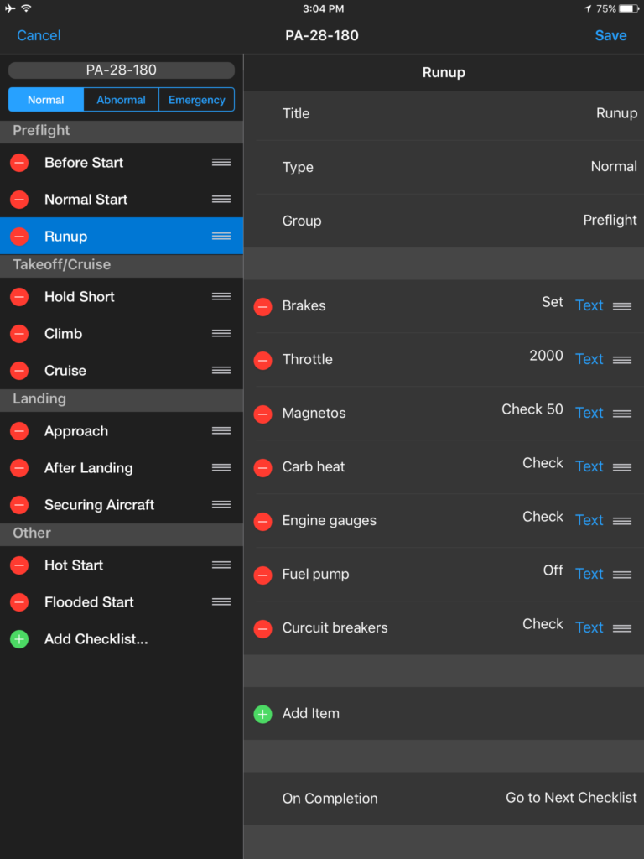Remove the Brakes item with minus icon

tap(262, 307)
